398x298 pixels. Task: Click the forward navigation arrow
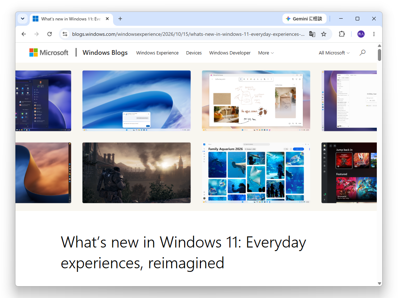37,34
